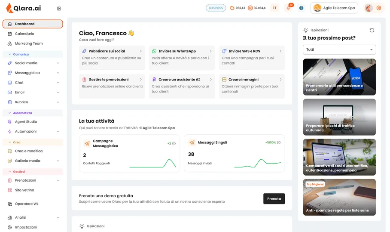This screenshot has height=232, width=390.
Task: Open Anti-spam tre regole thumbnail
Action: (x=339, y=197)
